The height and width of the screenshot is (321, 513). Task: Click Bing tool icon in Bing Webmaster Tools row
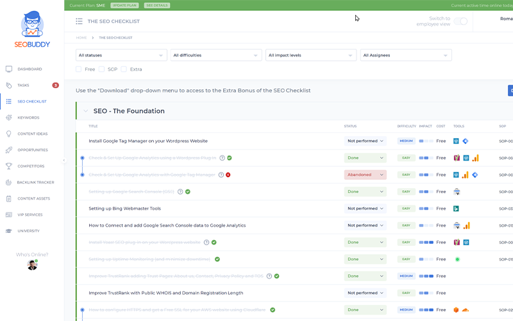(x=456, y=209)
